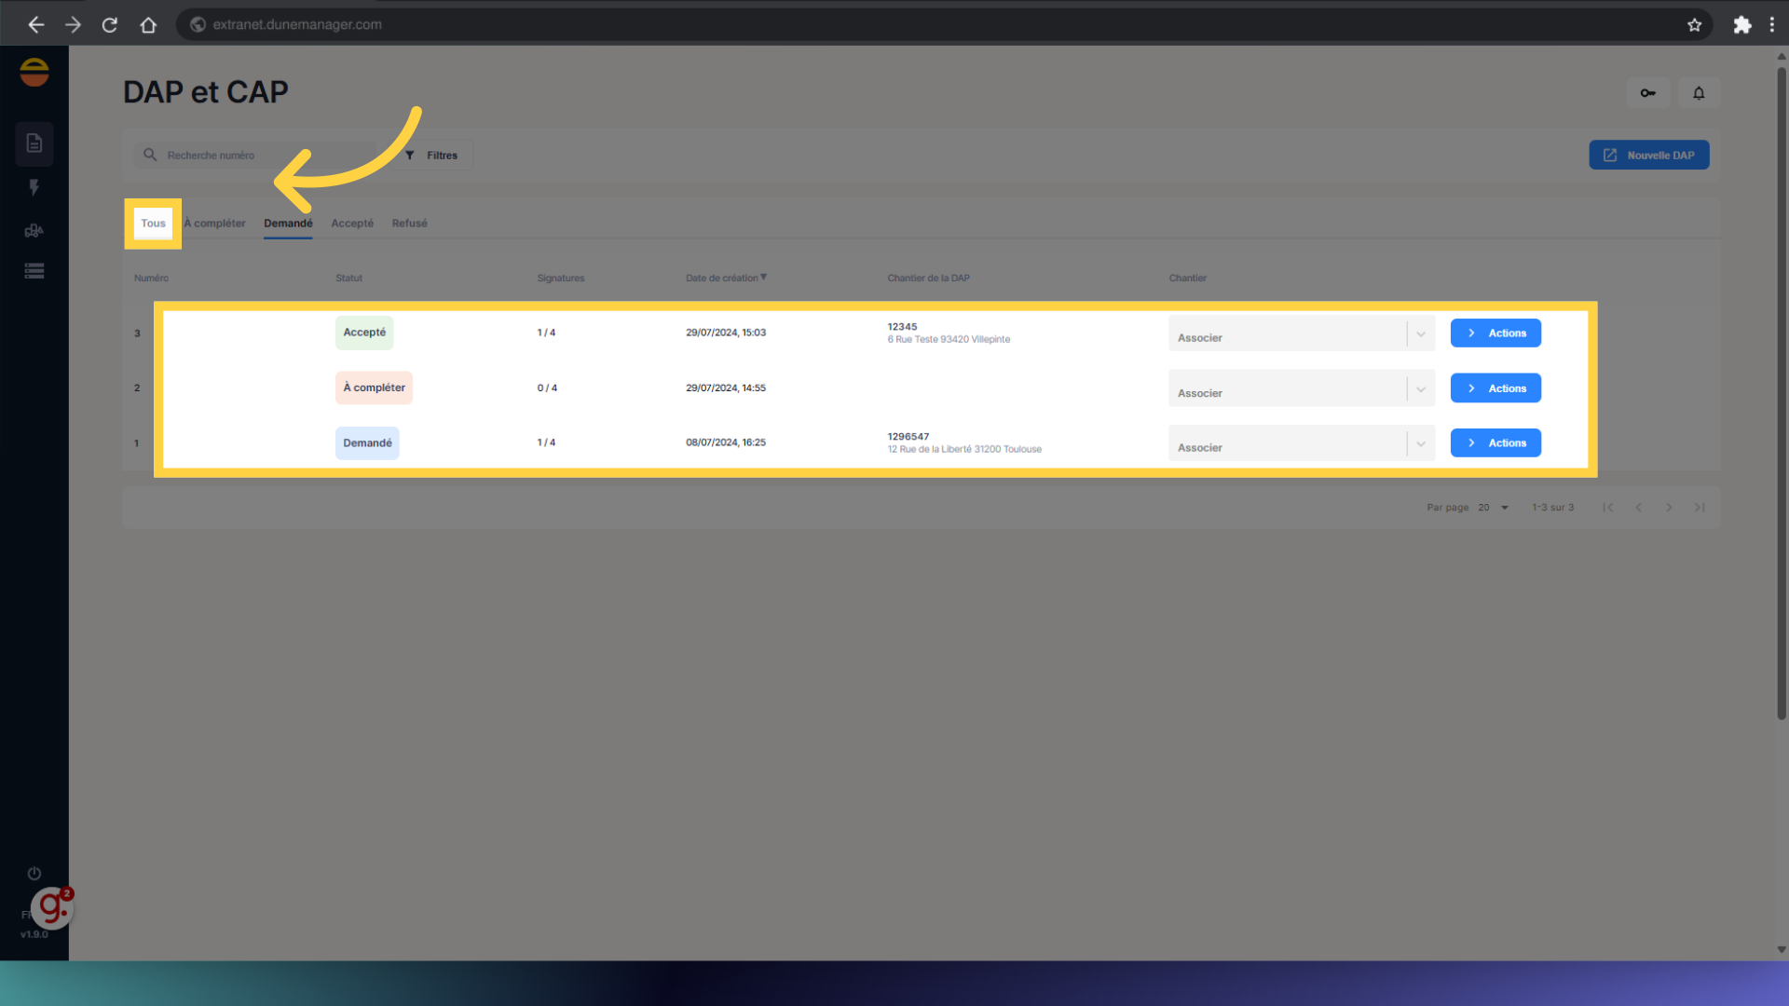Open Actions for the À compléter row
The image size is (1789, 1006).
coord(1495,388)
